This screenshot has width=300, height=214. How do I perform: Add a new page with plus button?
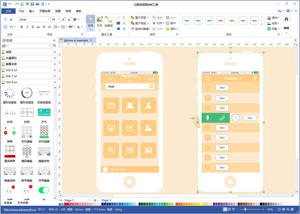coord(95,200)
